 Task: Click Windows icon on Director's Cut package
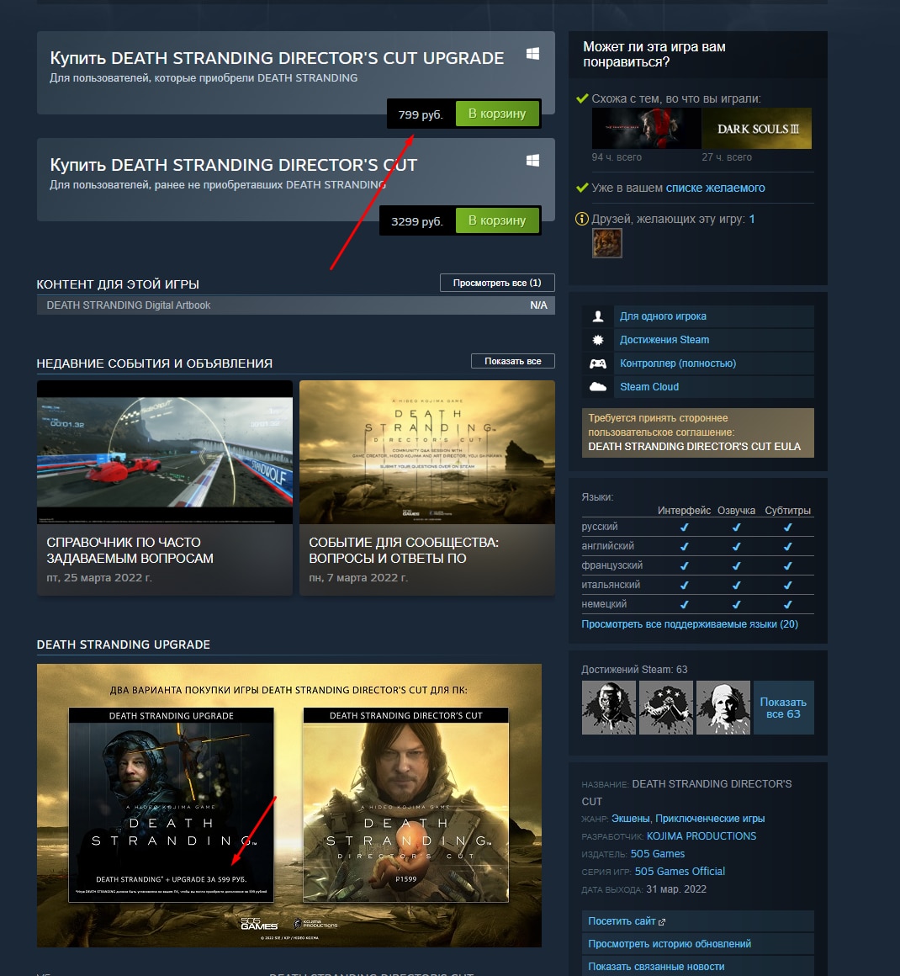532,161
